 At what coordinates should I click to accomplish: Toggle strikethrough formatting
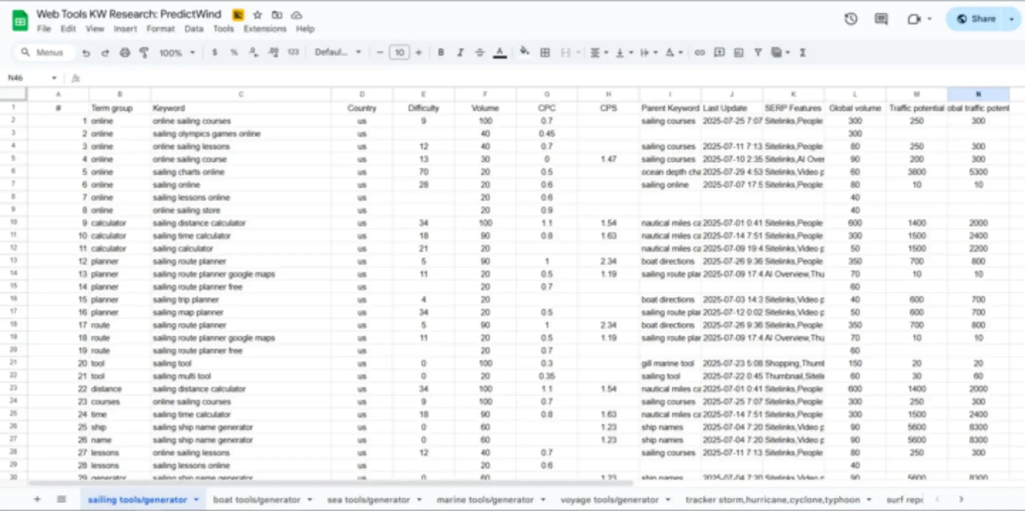(x=479, y=53)
